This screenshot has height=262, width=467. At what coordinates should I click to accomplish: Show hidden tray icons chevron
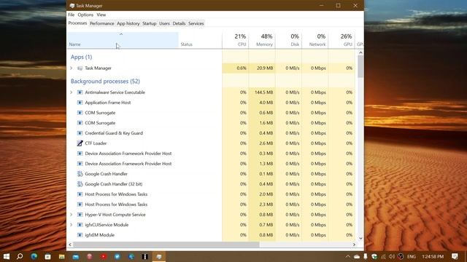pyautogui.click(x=348, y=256)
